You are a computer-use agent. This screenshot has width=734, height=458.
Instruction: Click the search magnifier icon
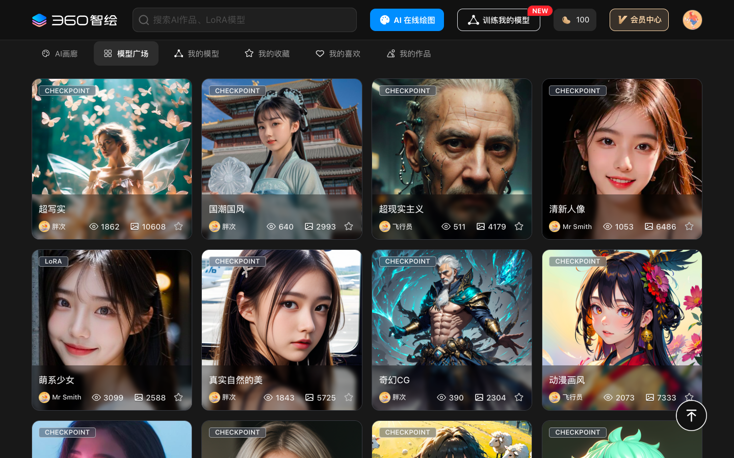pos(144,20)
